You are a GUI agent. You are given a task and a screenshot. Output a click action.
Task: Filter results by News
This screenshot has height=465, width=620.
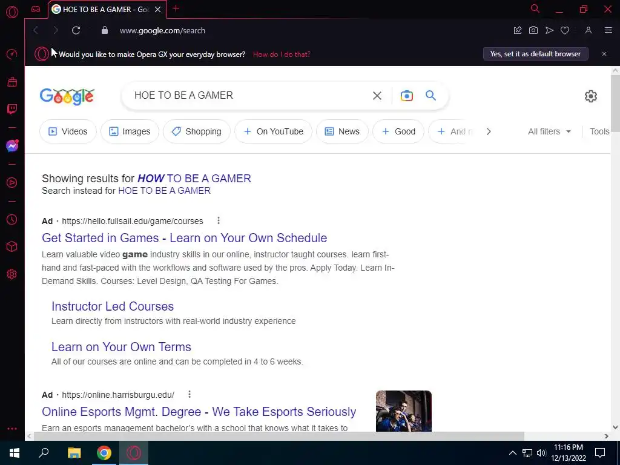point(342,131)
